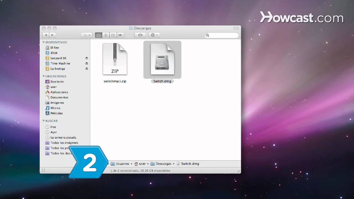Open the Action gear menu

[x=153, y=35]
